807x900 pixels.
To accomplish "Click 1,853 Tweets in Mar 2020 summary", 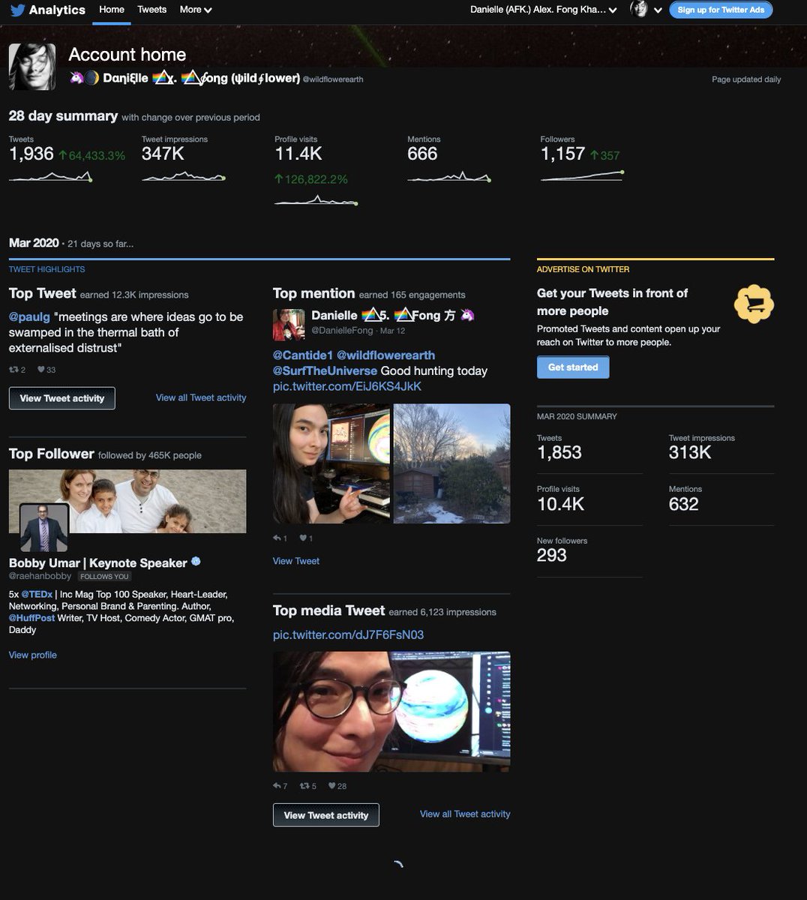I will 559,452.
